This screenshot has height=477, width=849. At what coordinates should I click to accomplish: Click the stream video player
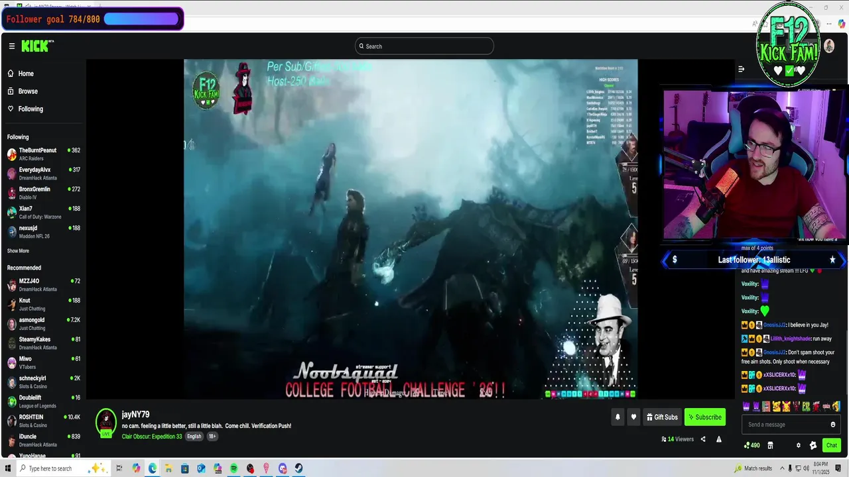tap(411, 229)
